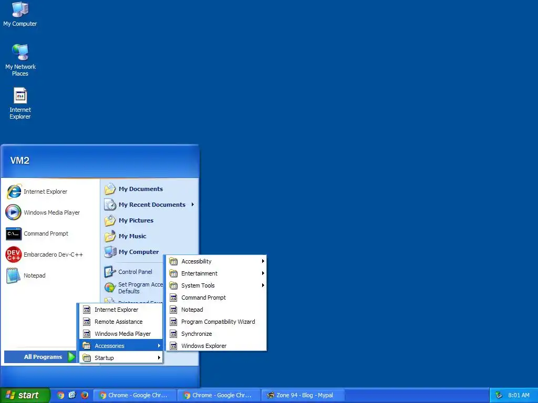Click the Entertainment folder icon
Screen dimensions: 538x403
[173, 273]
